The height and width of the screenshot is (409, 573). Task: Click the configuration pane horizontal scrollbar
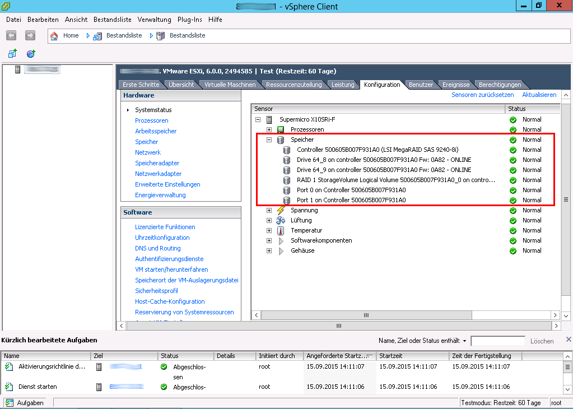coord(339,326)
